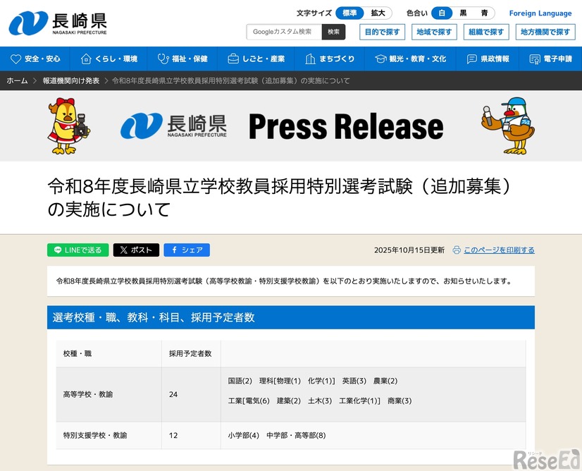Screen dimensions: 582x471
Task: Switch color scheme to 青
Action: [484, 13]
